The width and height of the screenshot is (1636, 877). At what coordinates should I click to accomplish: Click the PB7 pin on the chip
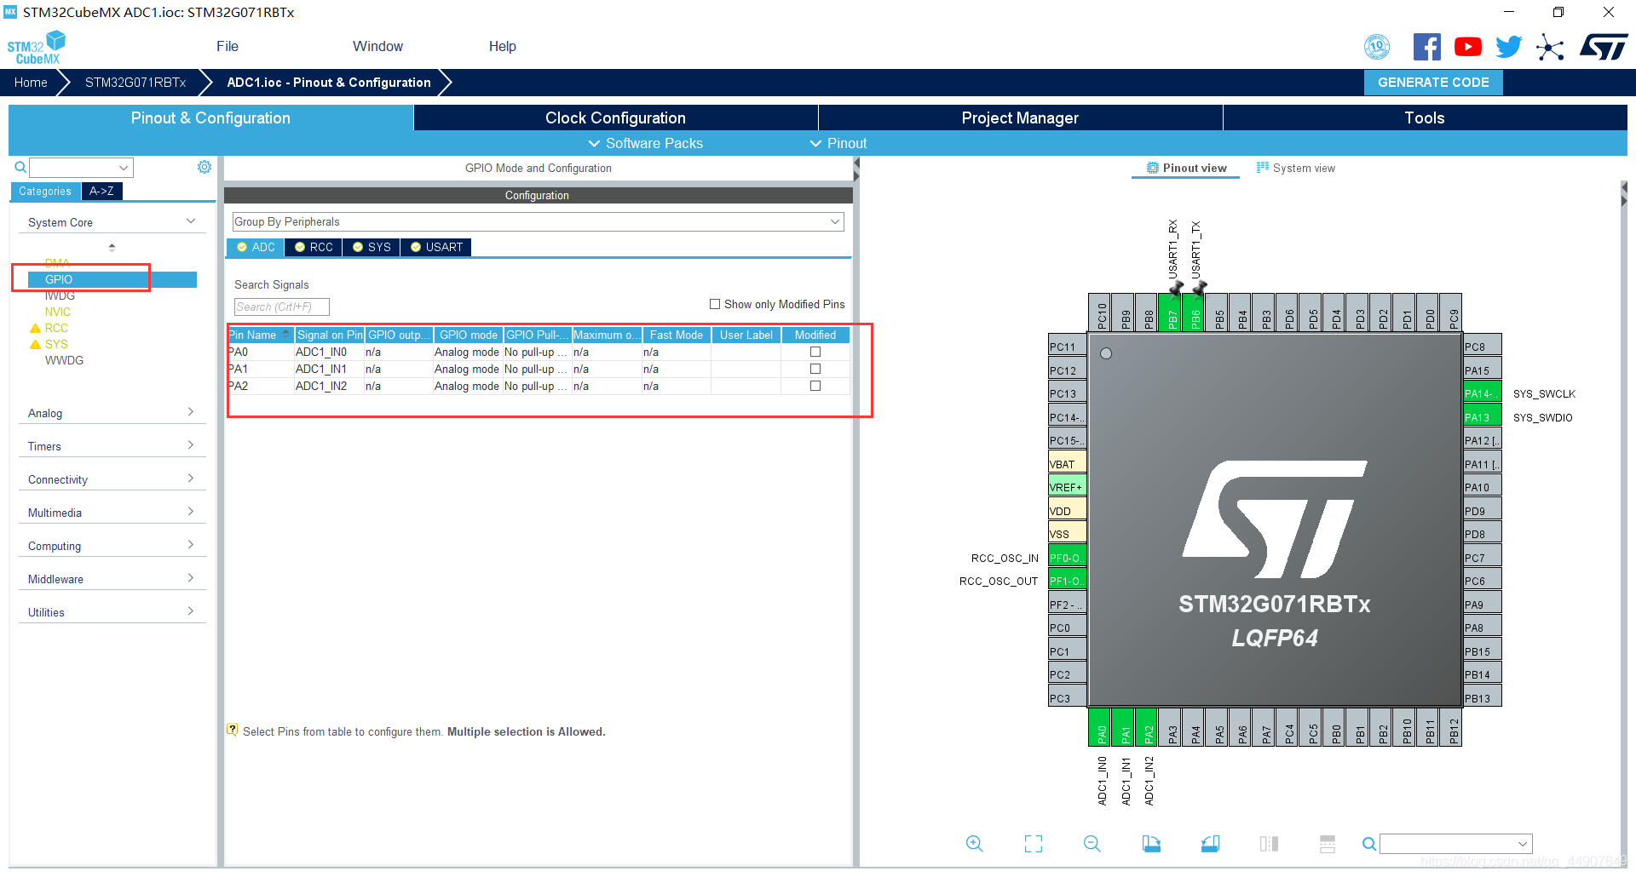pyautogui.click(x=1172, y=312)
